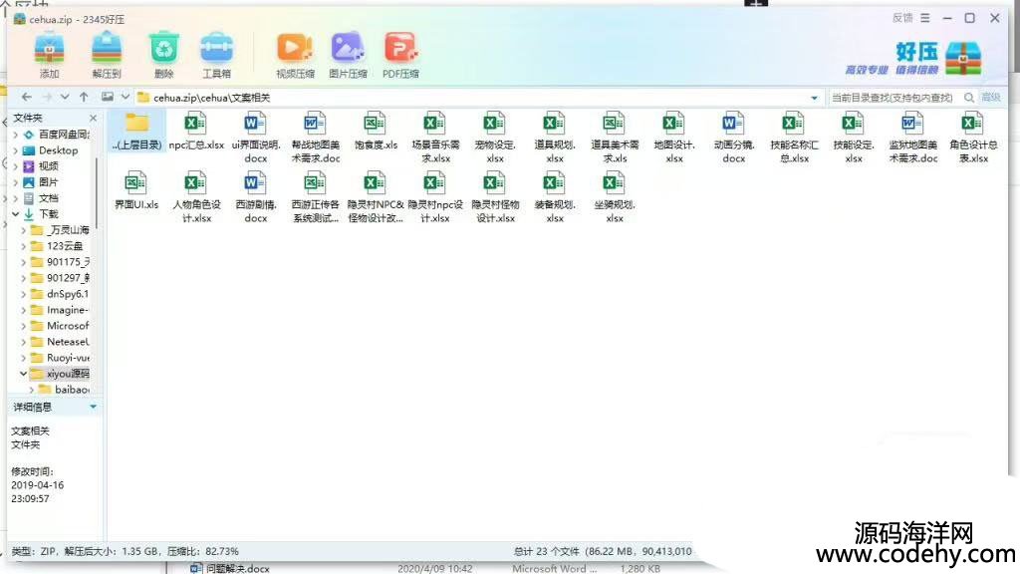Select the 道具规划.xlsx file
The height and width of the screenshot is (574, 1020).
(554, 138)
